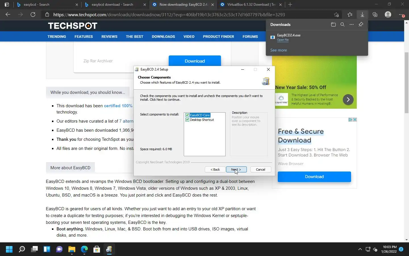This screenshot has height=256, width=409.
Task: Open the Windows Start menu
Action: click(9, 249)
